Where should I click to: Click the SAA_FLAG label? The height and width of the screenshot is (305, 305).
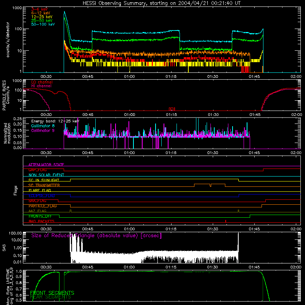[37, 201]
